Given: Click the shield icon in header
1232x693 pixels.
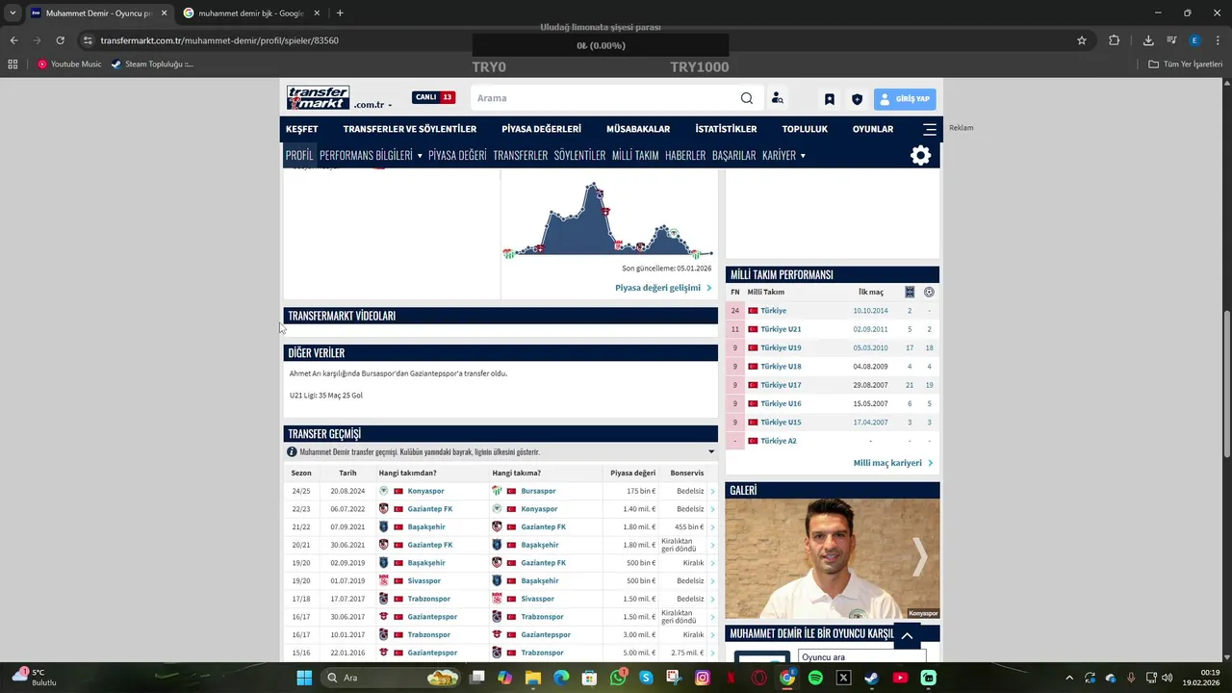Looking at the screenshot, I should click(857, 99).
